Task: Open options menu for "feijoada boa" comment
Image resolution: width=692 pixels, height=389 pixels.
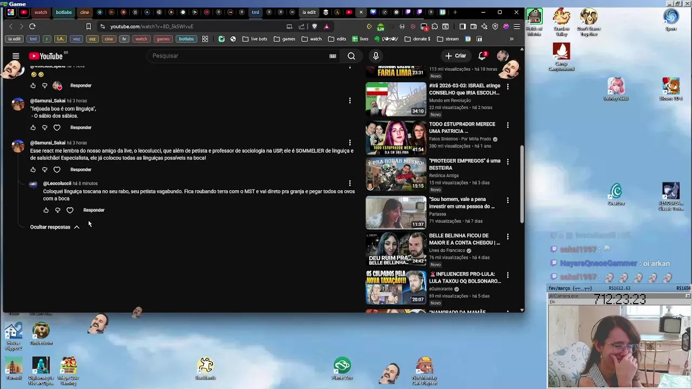Action: [350, 100]
